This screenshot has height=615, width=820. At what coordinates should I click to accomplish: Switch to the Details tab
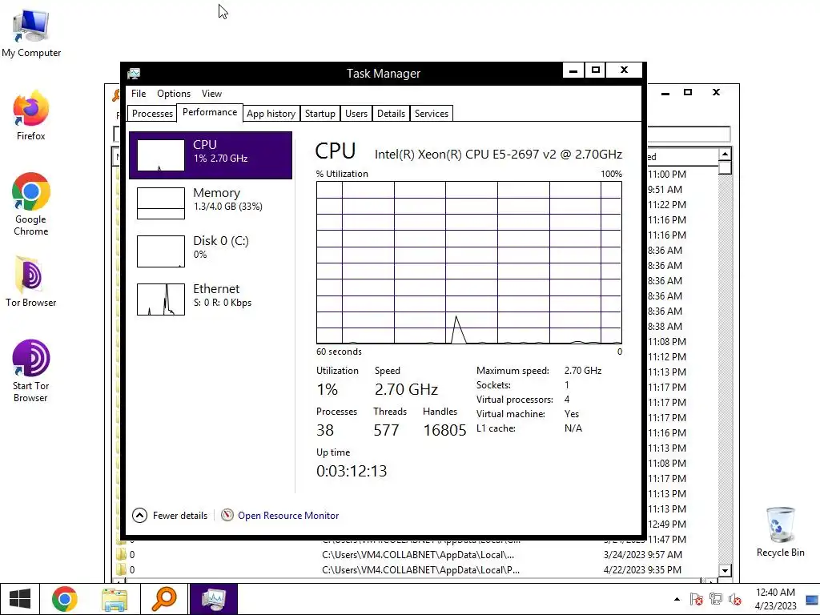[x=391, y=114]
